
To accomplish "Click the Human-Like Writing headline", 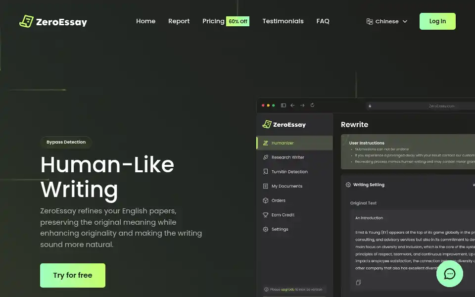I will 107,177.
